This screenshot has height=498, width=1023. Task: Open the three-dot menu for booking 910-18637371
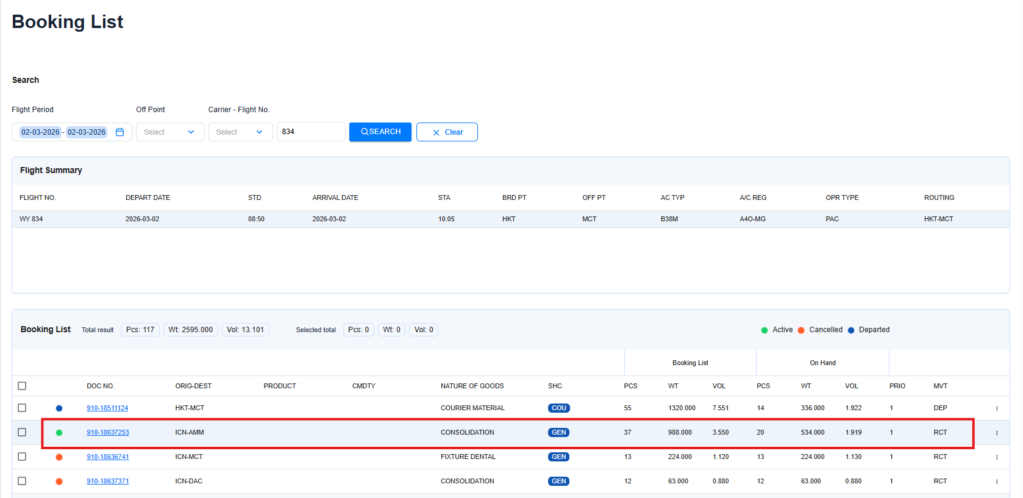997,482
